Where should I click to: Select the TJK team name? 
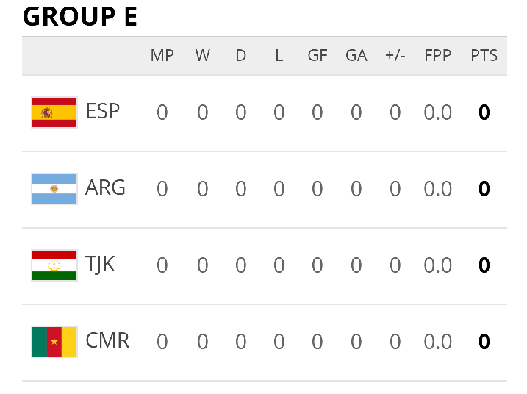[100, 265]
